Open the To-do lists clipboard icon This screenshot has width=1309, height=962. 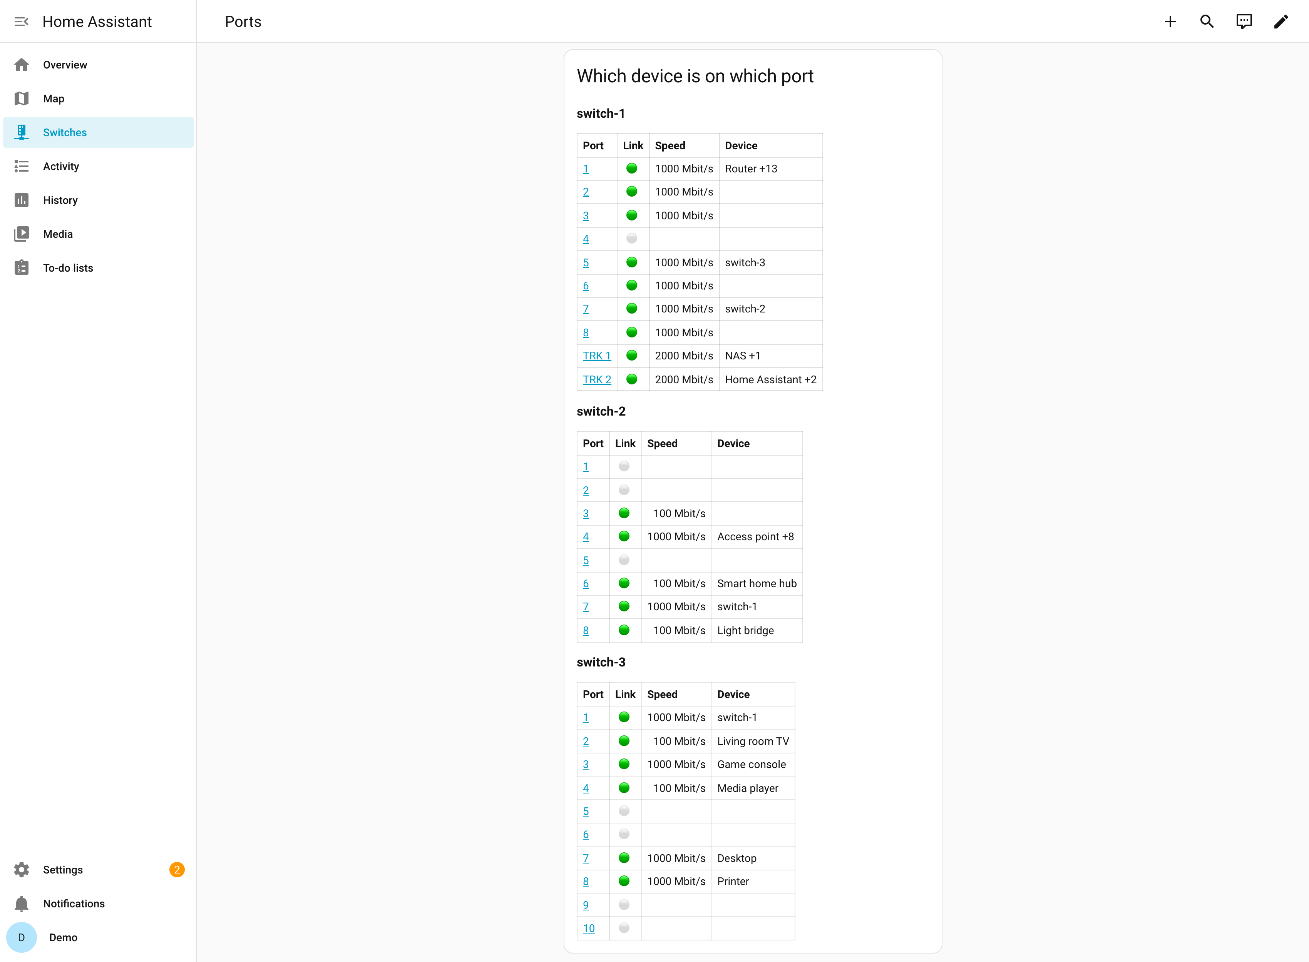tap(22, 268)
